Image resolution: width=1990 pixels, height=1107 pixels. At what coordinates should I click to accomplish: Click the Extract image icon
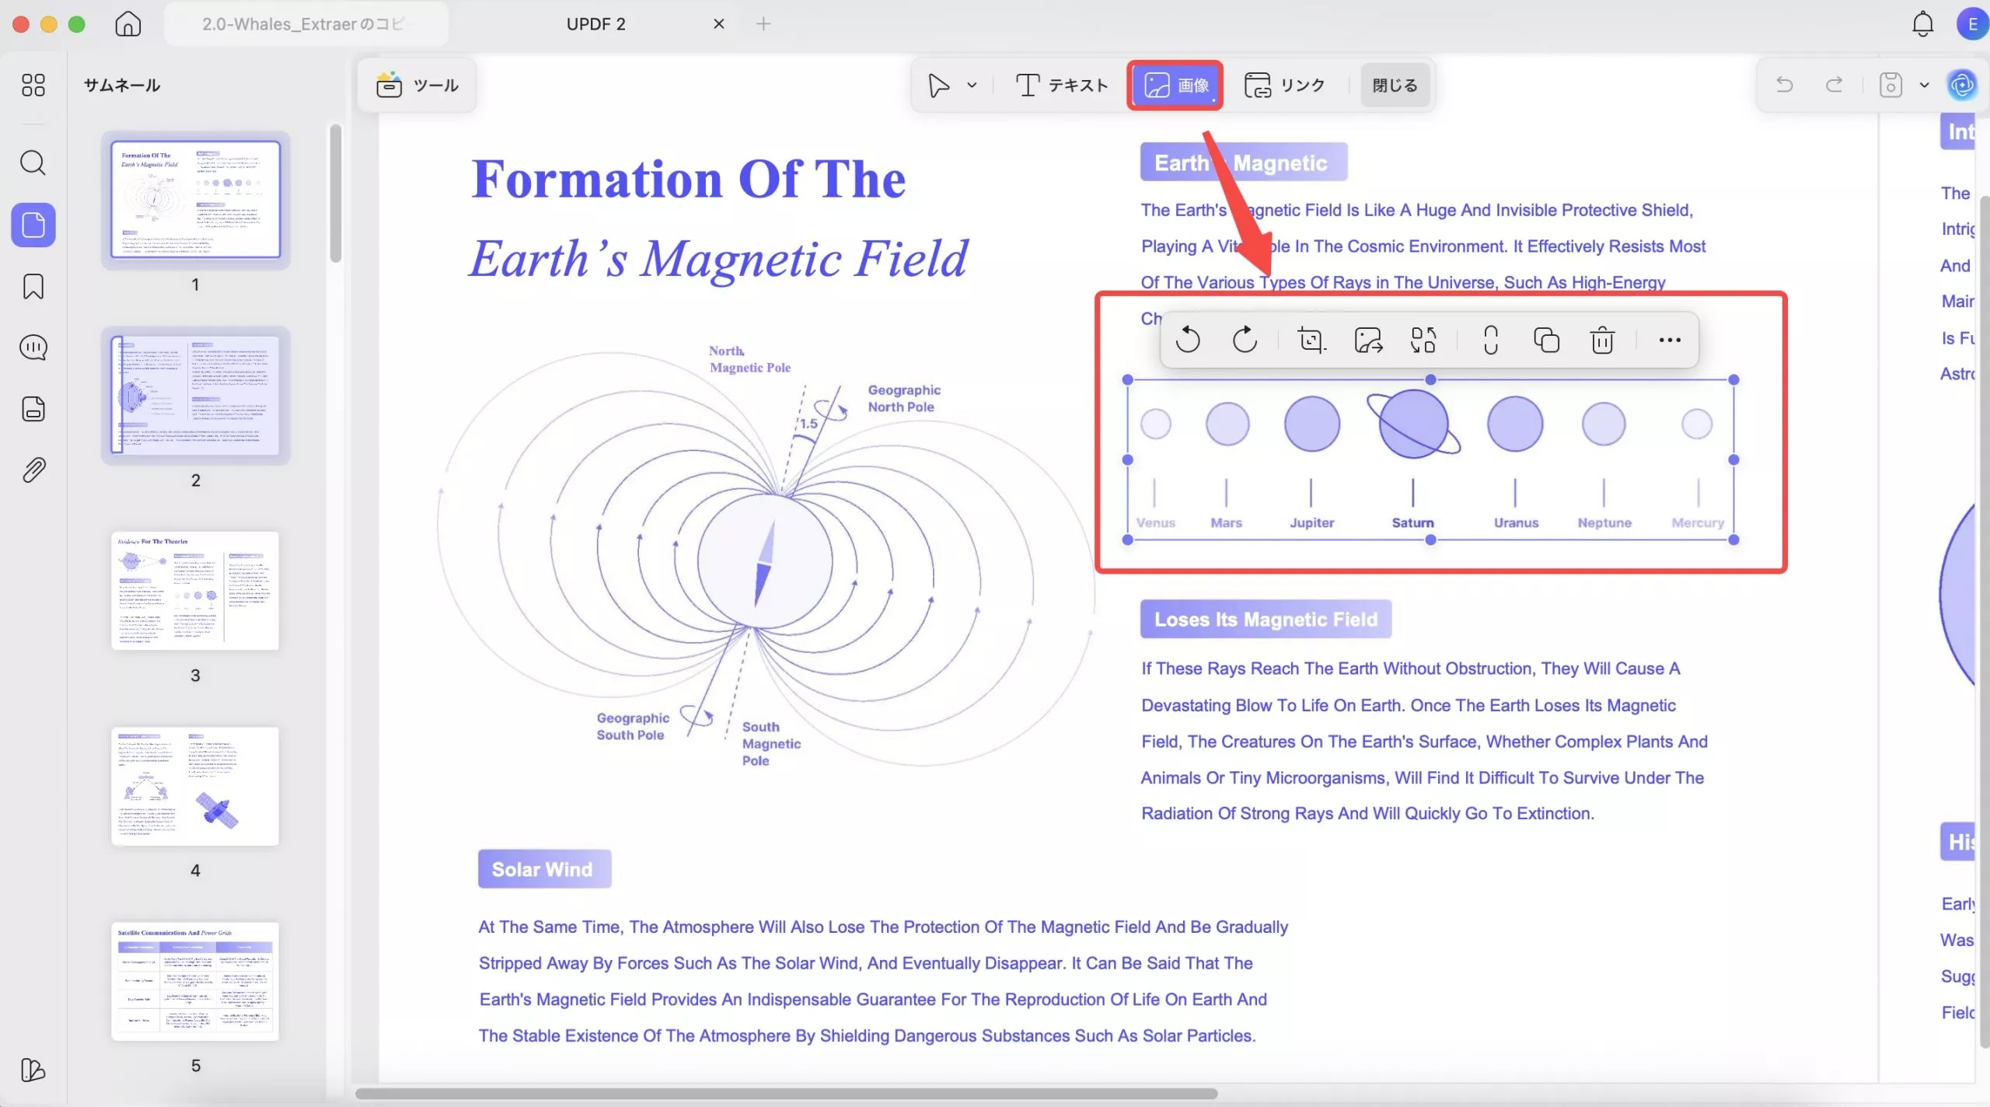click(x=1368, y=340)
